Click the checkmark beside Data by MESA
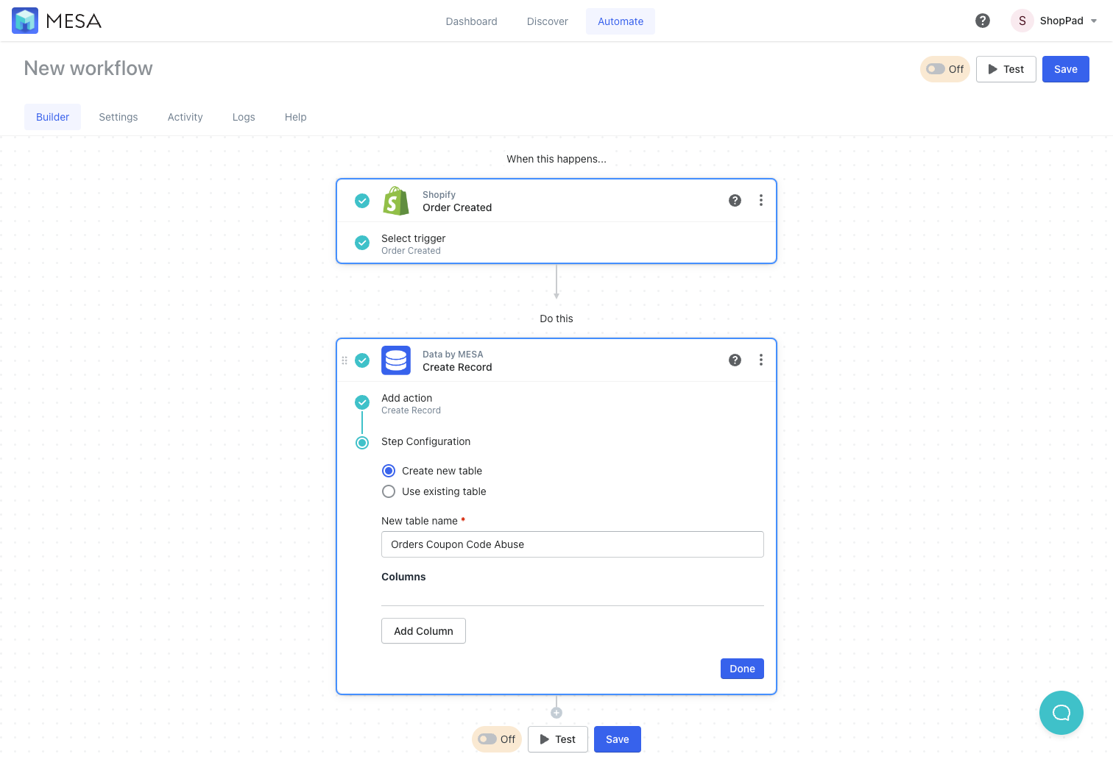 click(362, 360)
